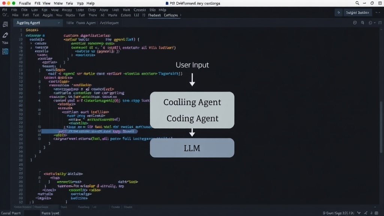
Task: Open the second-row 'Help' menu in the dark toolbar
Action: click(x=162, y=10)
